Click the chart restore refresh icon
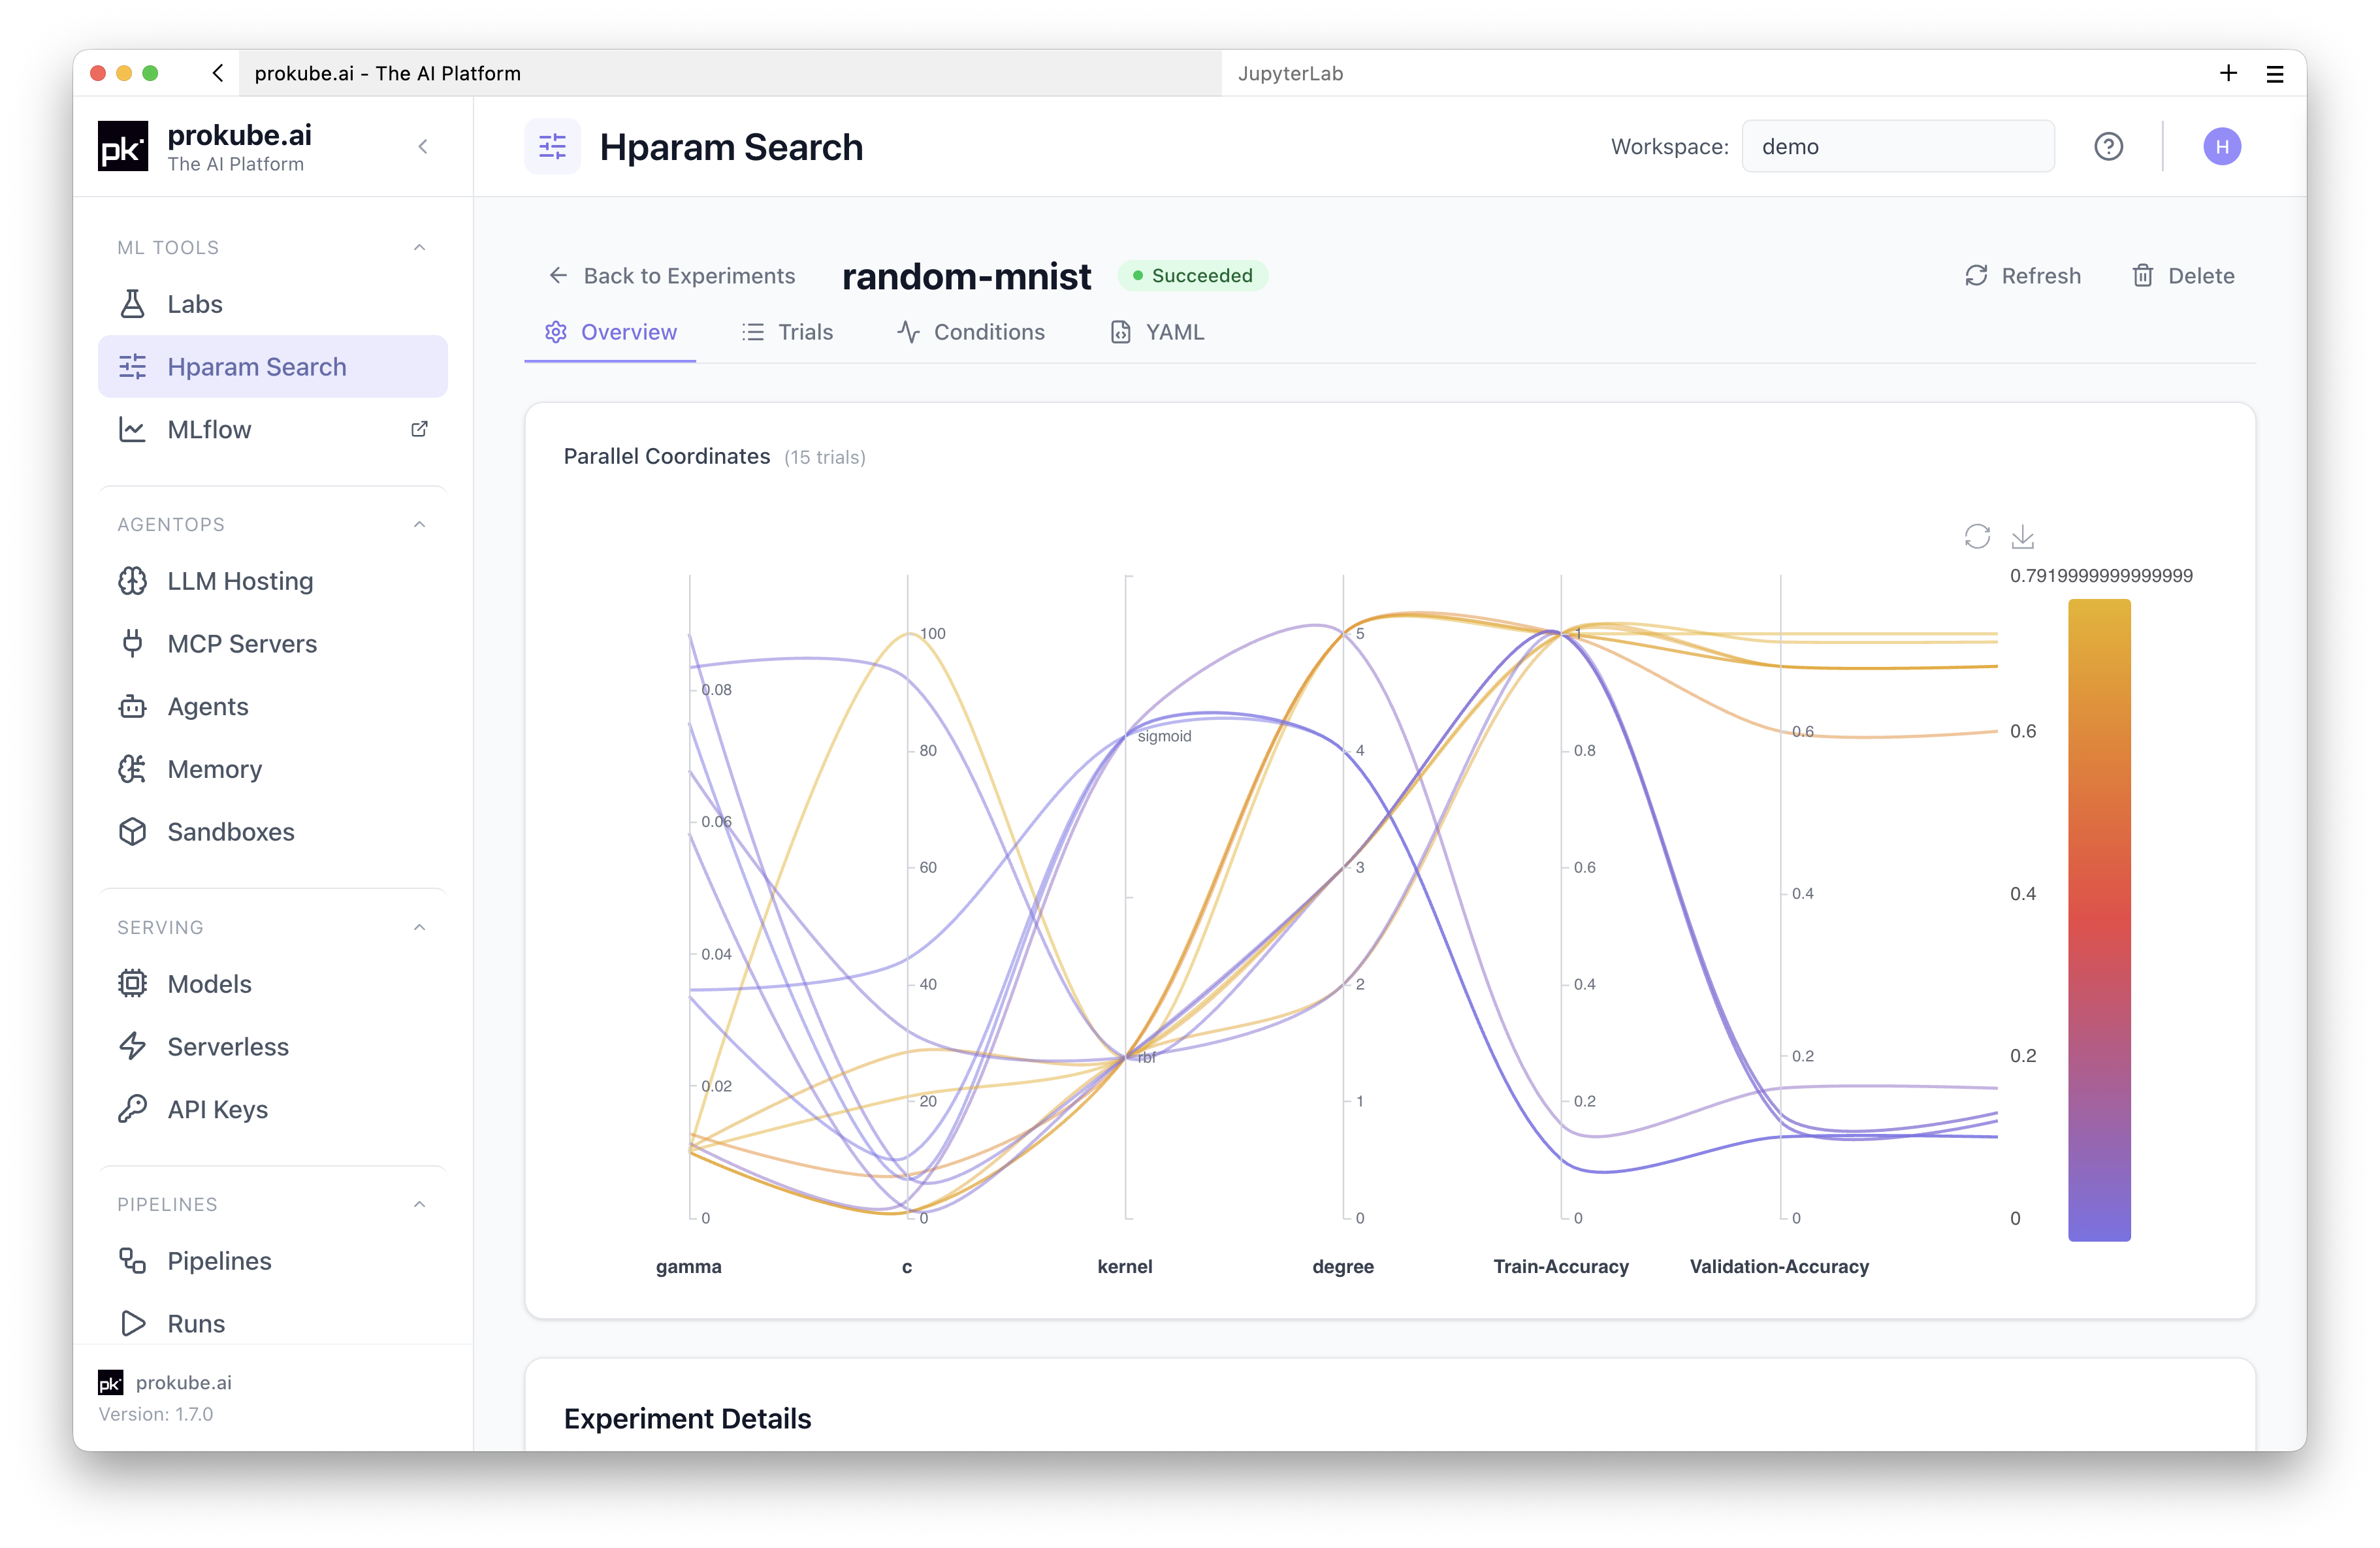 click(1976, 537)
